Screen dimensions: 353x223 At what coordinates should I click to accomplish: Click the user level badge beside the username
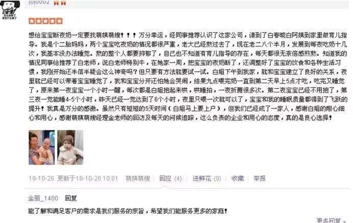pyautogui.click(x=60, y=3)
